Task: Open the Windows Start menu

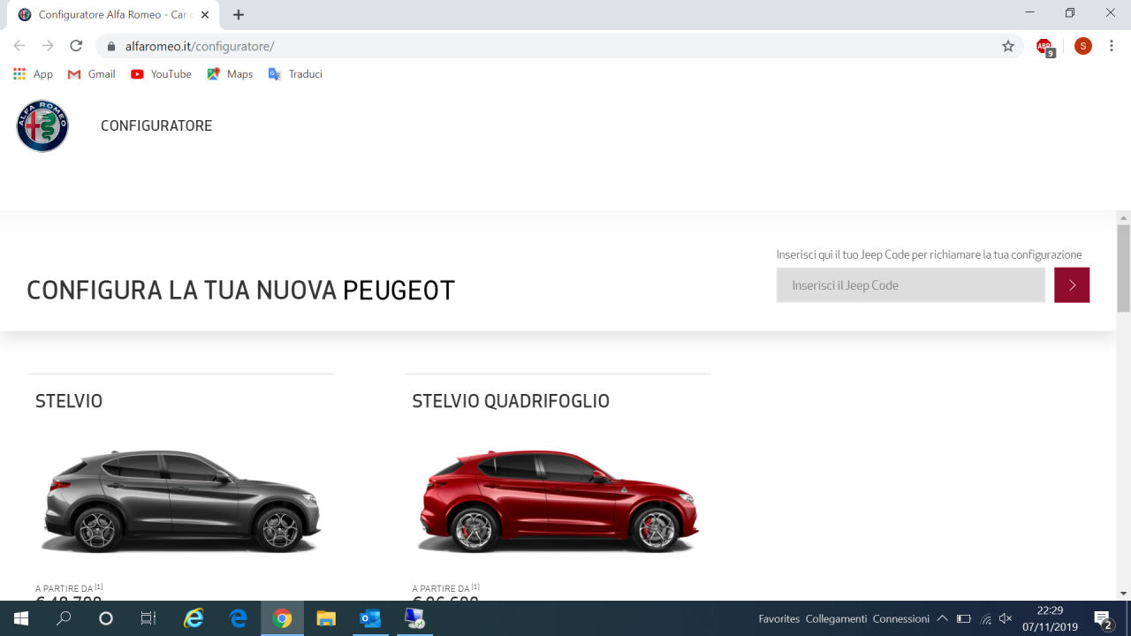Action: click(21, 618)
